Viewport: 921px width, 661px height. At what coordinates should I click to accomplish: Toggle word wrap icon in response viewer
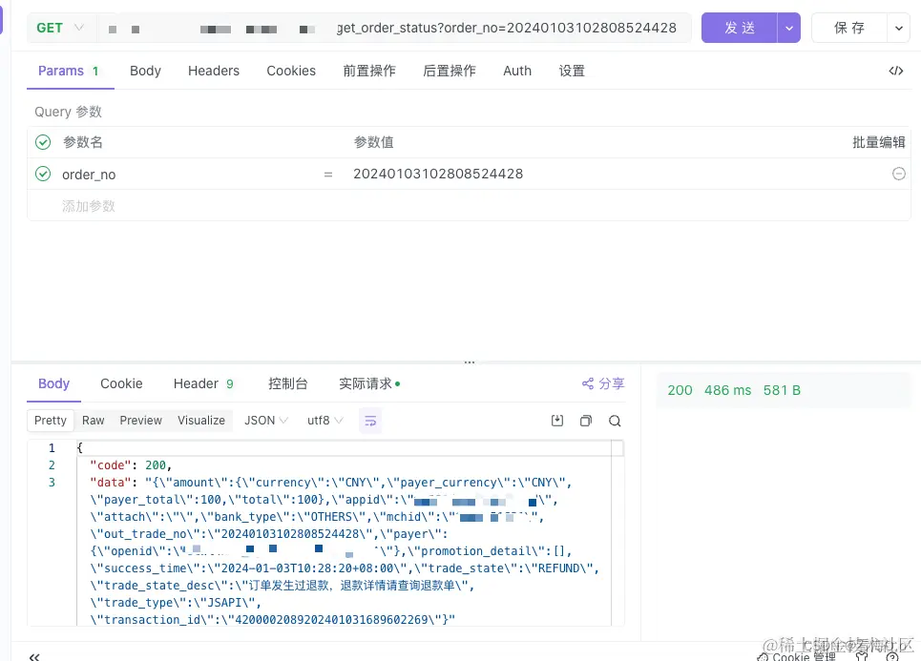point(370,420)
